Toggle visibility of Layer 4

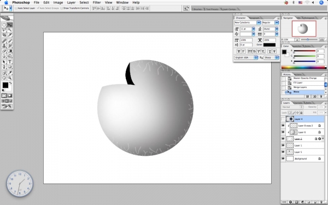283,119
